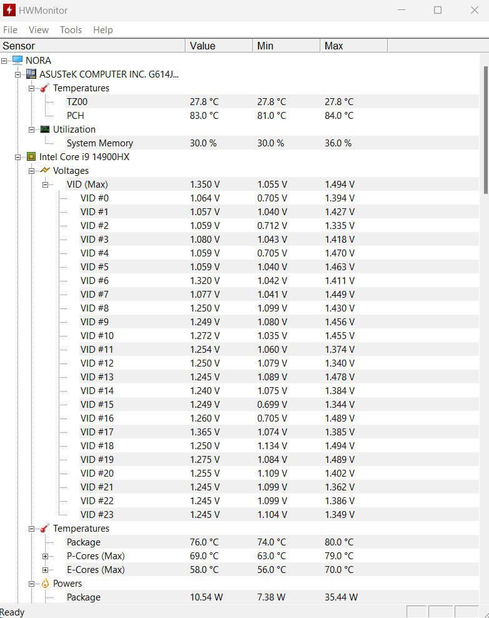Screen dimensions: 489x618
Task: Click the NORA computer icon
Action: pyautogui.click(x=17, y=60)
